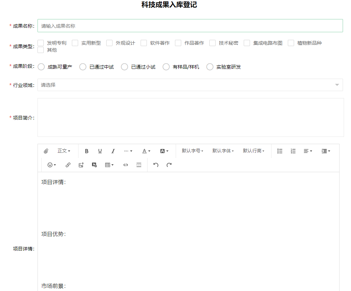This screenshot has width=351, height=291.
Task: Toggle bold text formatting
Action: click(87, 151)
